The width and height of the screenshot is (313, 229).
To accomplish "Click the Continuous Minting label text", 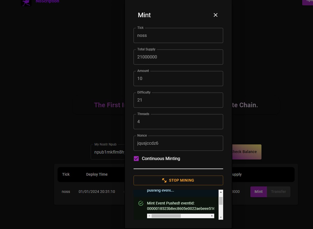I will (161, 158).
